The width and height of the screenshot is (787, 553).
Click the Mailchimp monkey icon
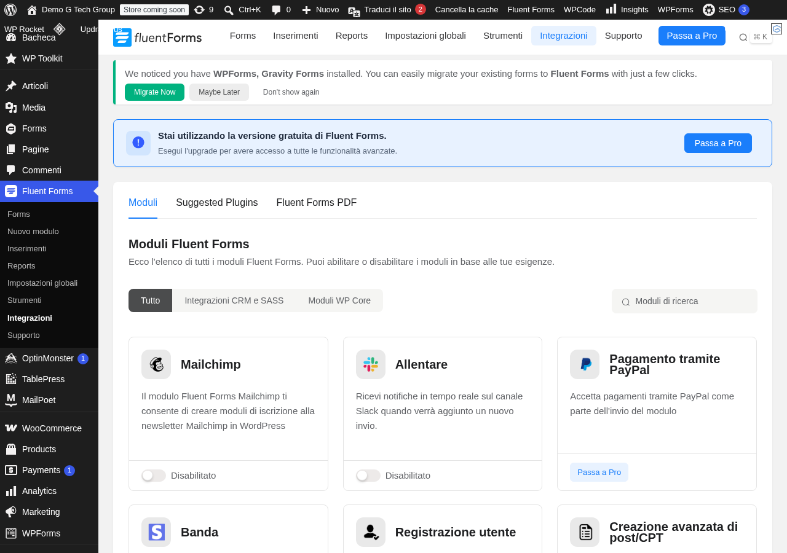click(x=156, y=364)
